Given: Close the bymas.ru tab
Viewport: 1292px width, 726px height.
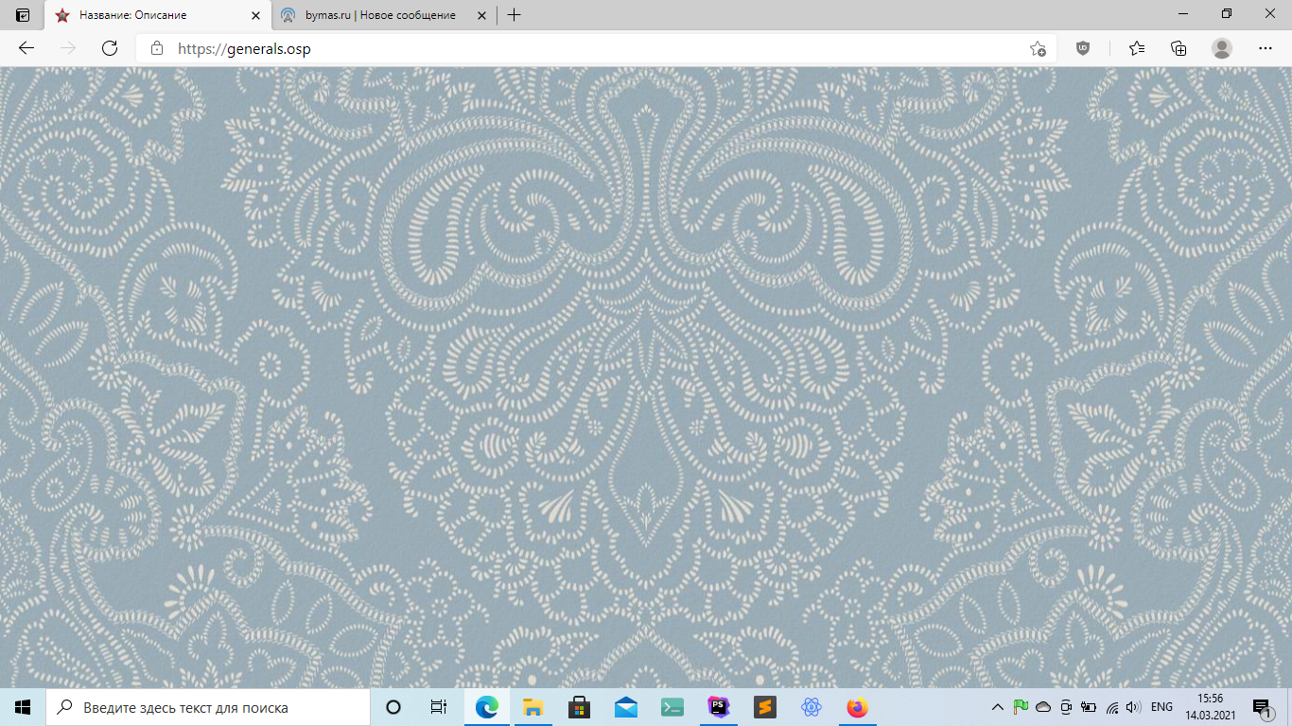Looking at the screenshot, I should click(482, 15).
